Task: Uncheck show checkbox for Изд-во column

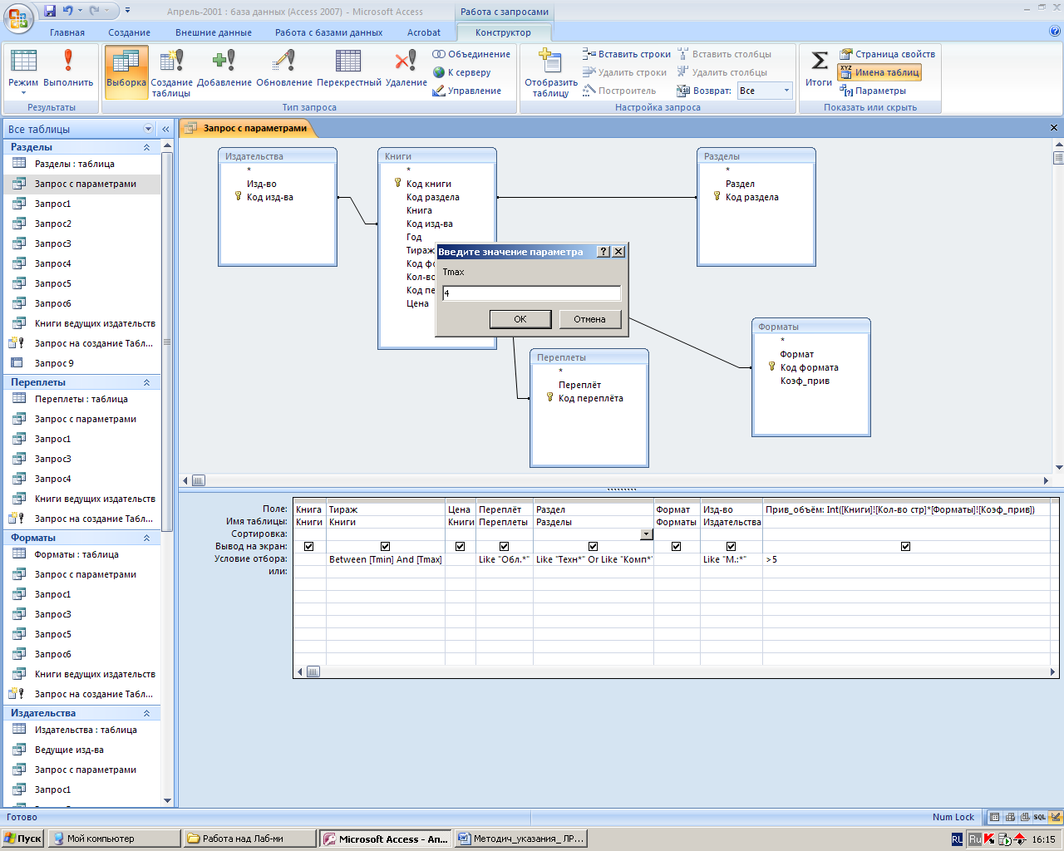Action: coord(731,546)
